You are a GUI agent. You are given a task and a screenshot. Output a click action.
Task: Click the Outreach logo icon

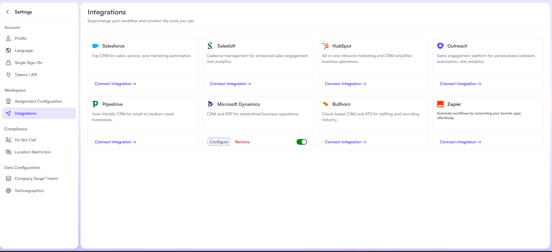pos(440,46)
